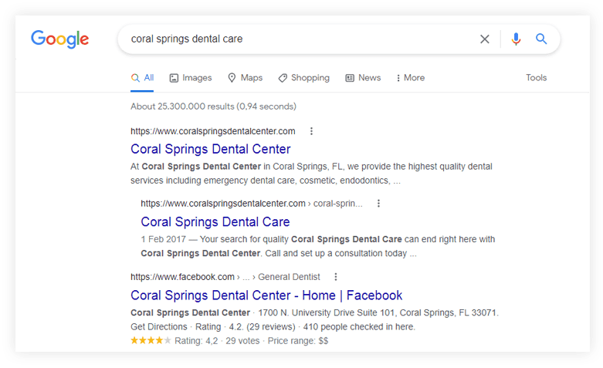
Task: Open options for coralspringsdentalcenter.com first result
Action: [311, 131]
